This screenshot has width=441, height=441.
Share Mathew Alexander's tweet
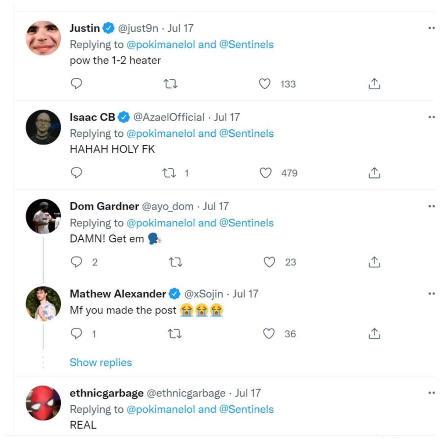(x=374, y=334)
